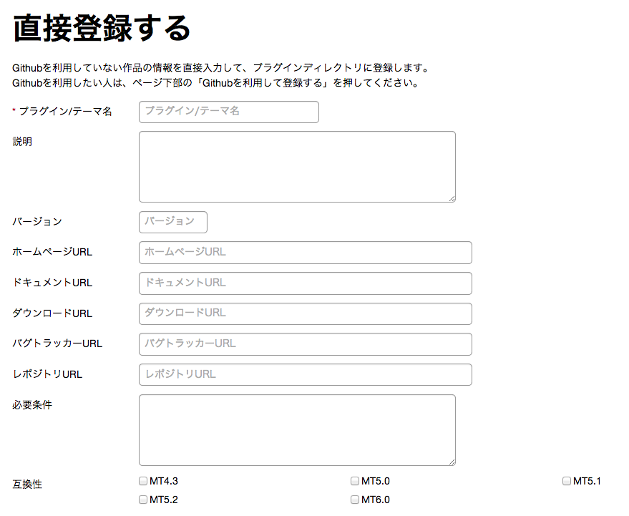Tick the MT5.1 checkbox

click(567, 481)
